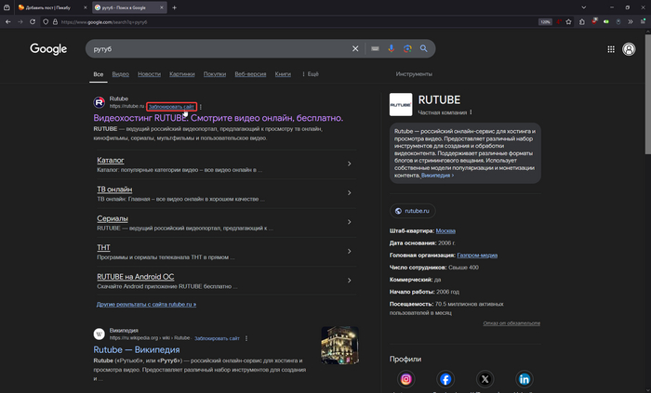Show more tools overflow chevrons
The image size is (651, 393).
(631, 22)
